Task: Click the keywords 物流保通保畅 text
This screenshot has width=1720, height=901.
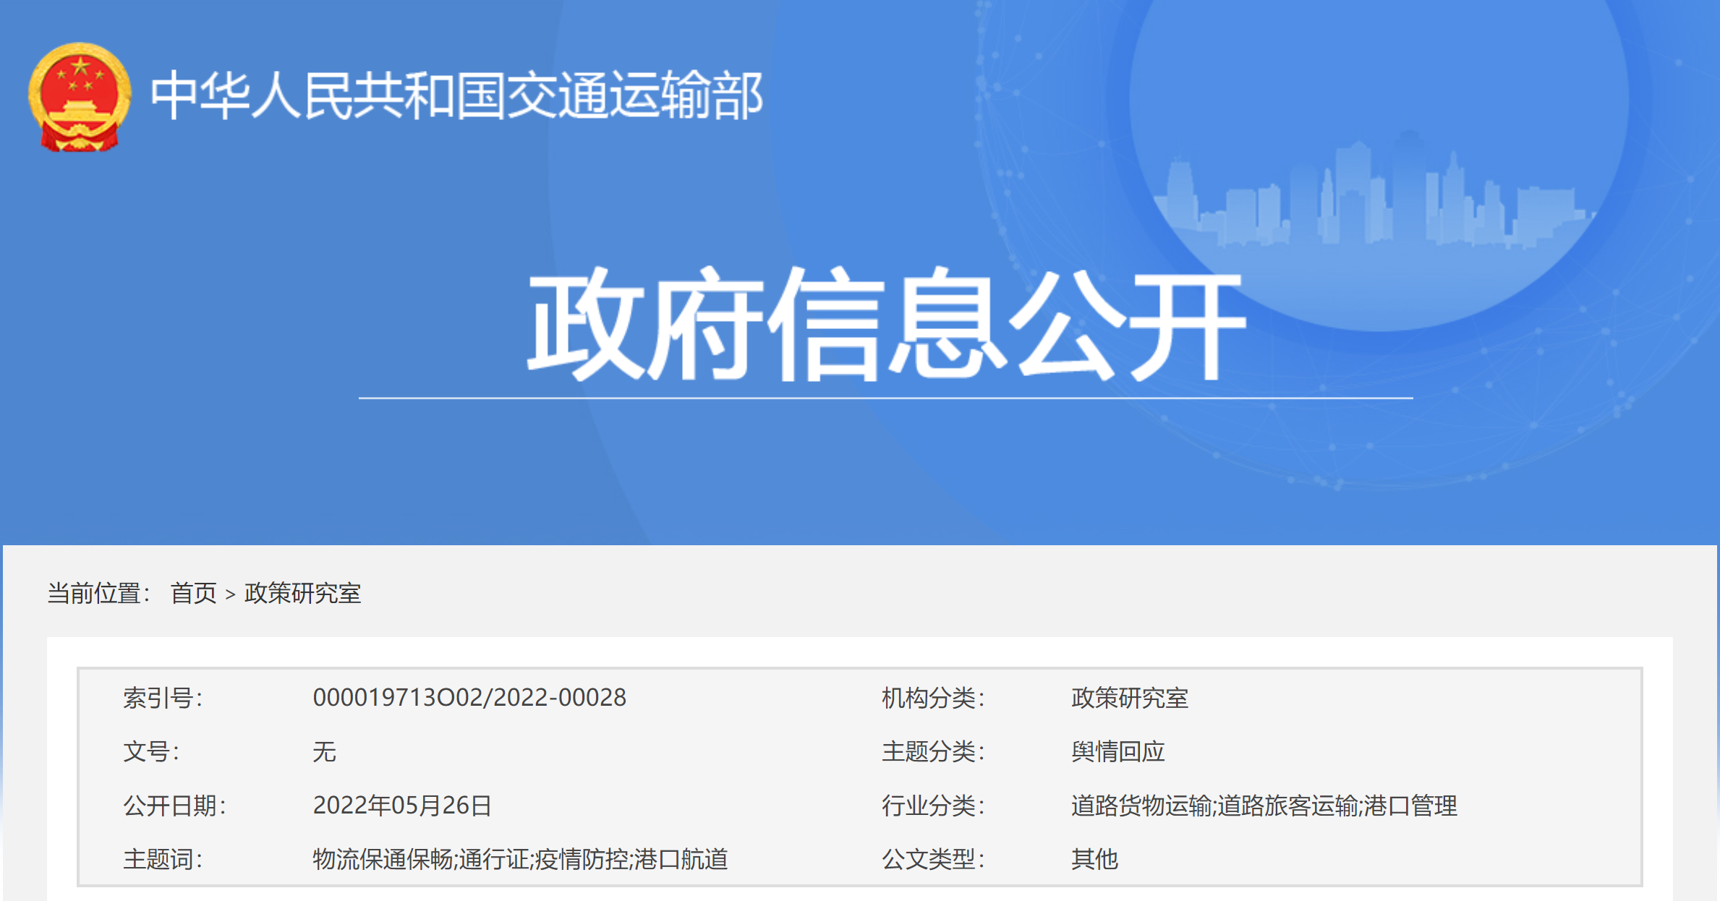Action: (x=383, y=859)
